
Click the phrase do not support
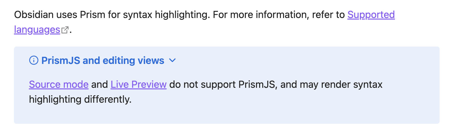point(202,84)
